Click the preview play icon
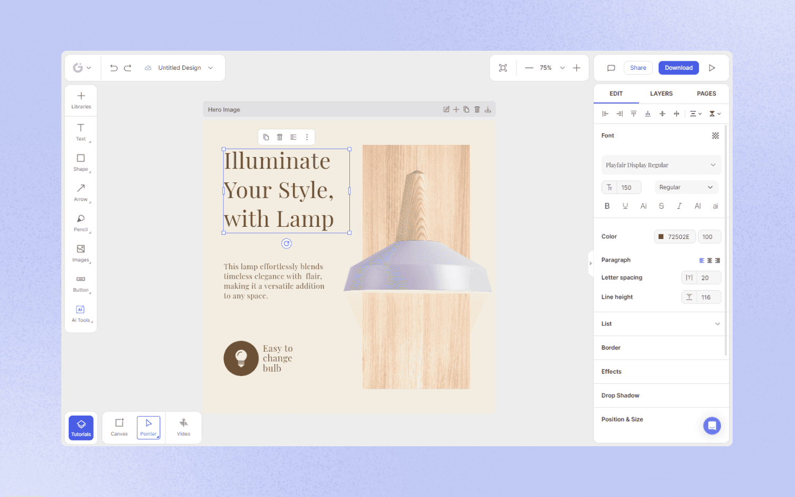The height and width of the screenshot is (497, 795). coord(712,68)
